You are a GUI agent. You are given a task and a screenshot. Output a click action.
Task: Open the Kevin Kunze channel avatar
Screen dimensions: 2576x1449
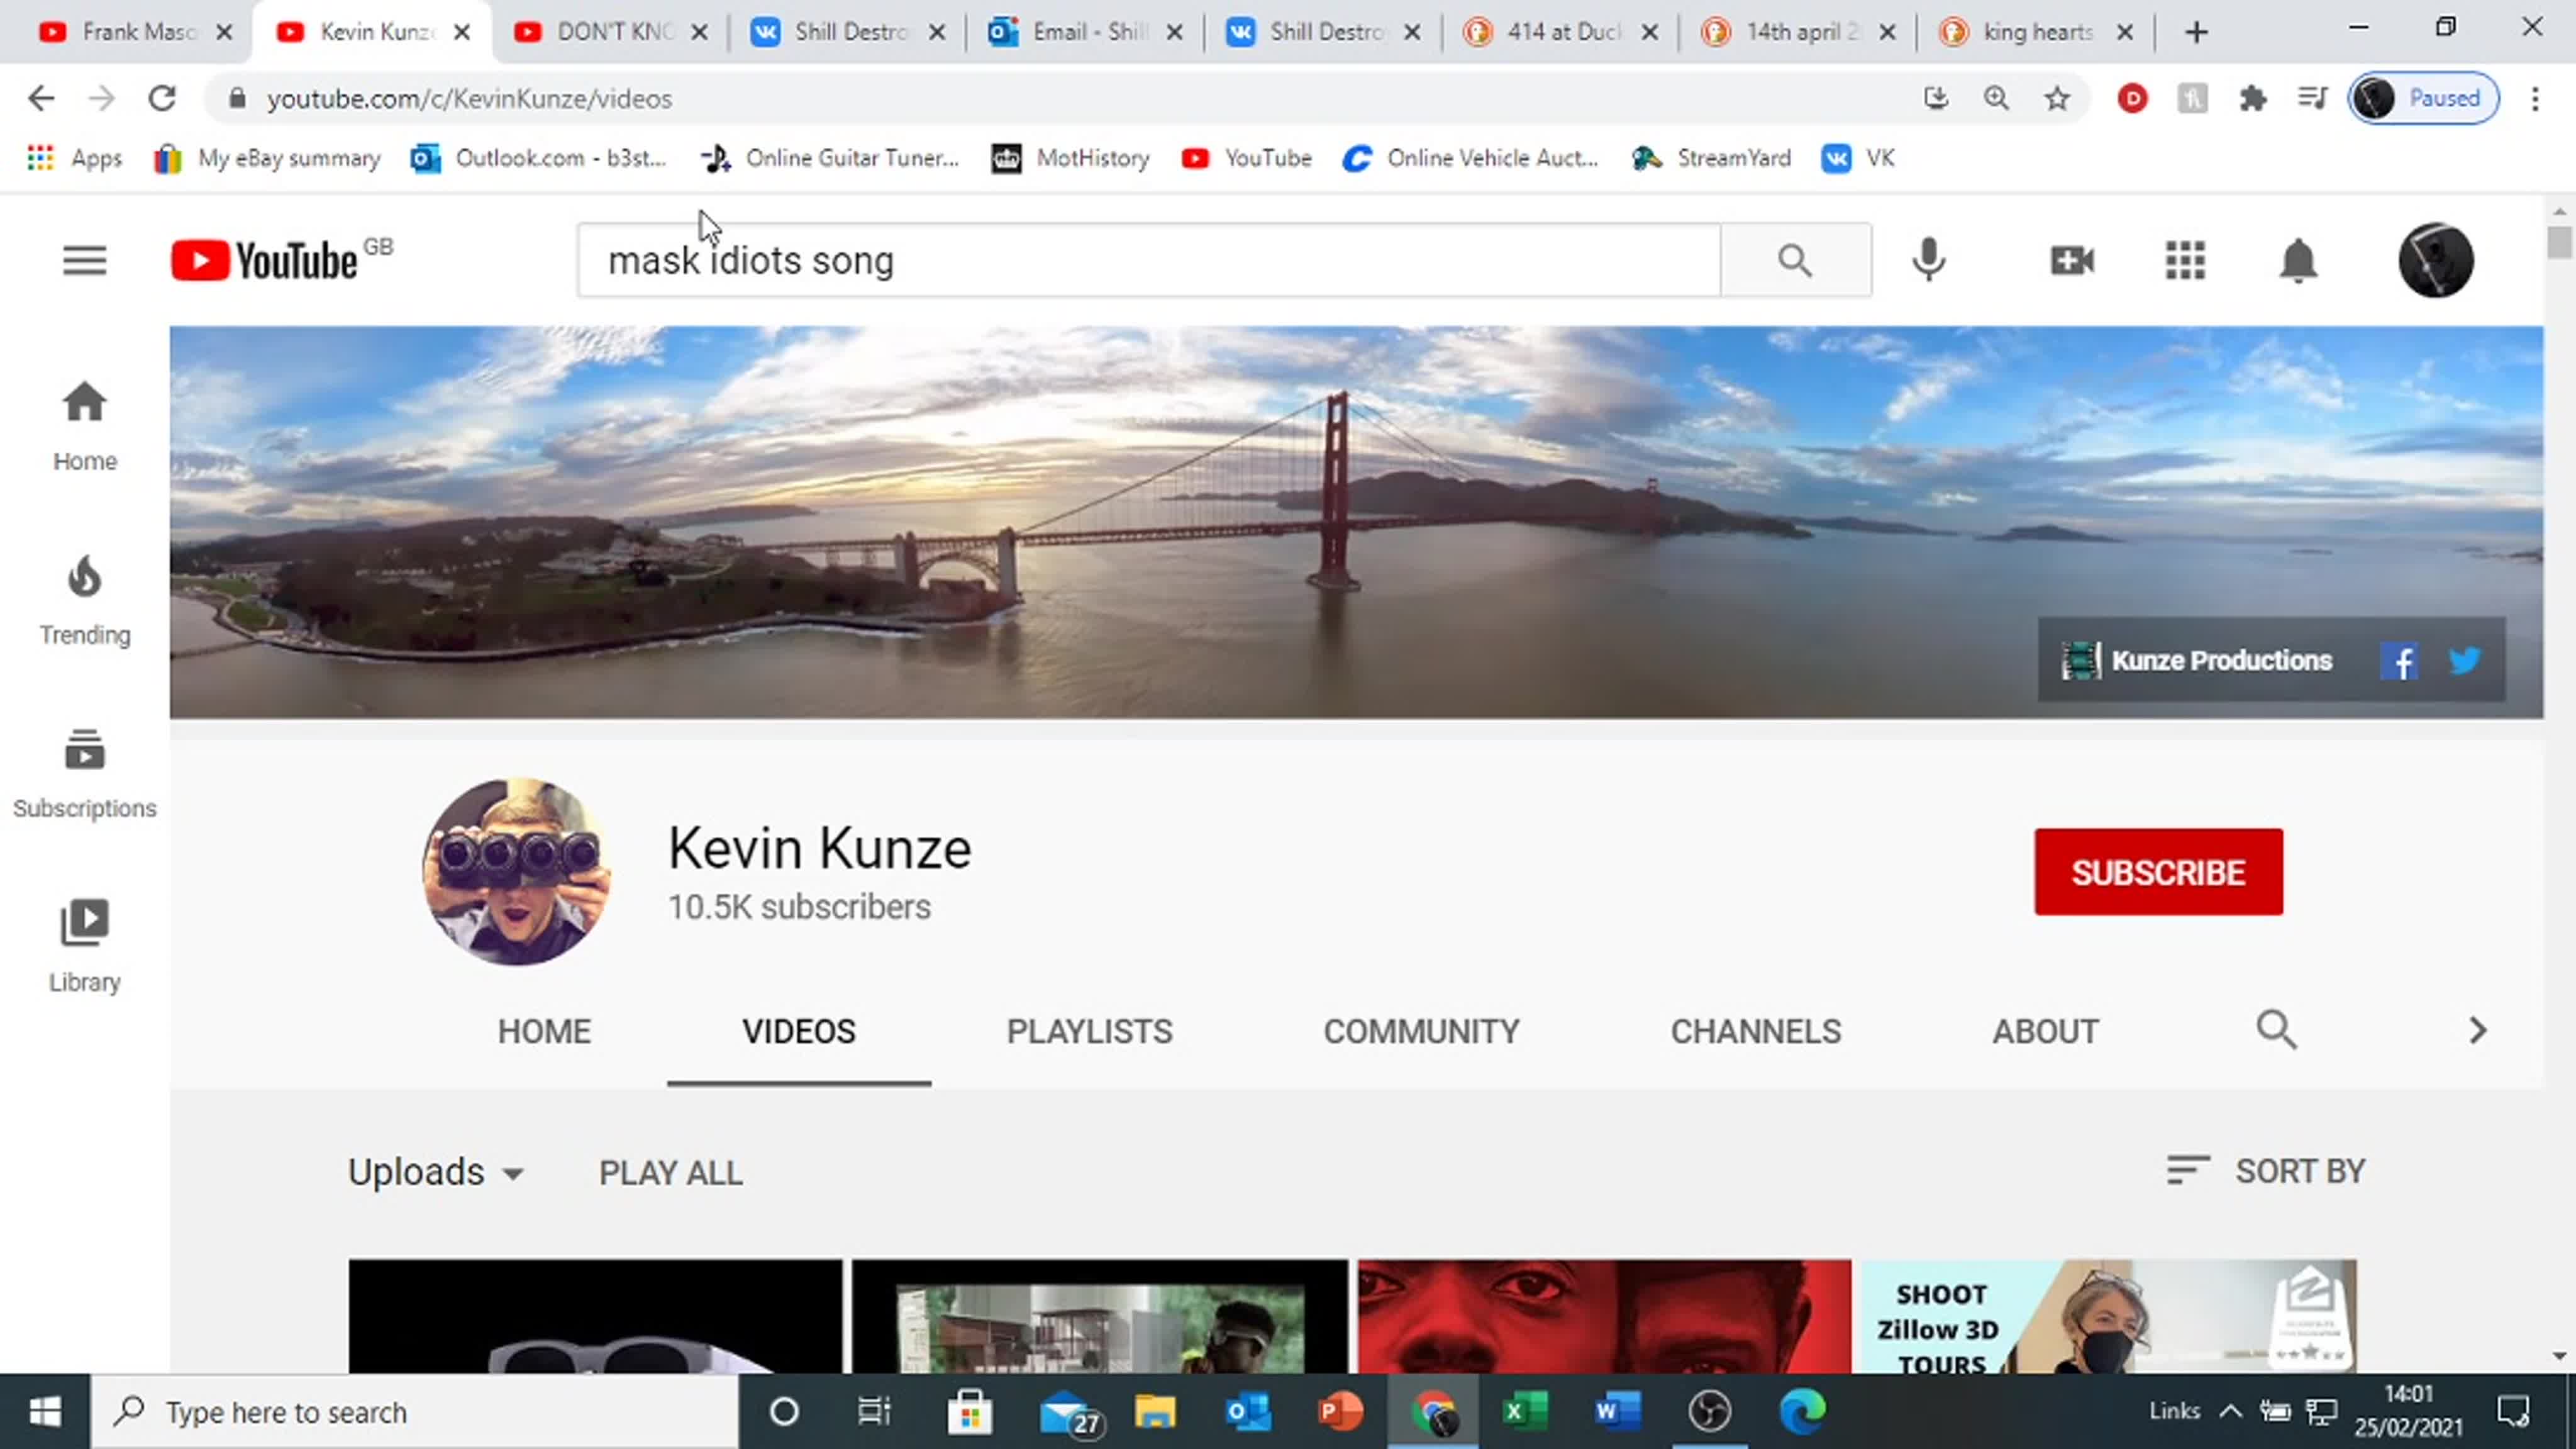point(516,871)
